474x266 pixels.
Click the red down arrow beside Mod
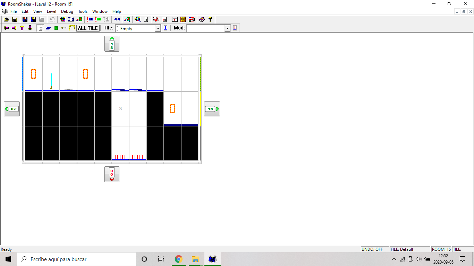coord(235,28)
